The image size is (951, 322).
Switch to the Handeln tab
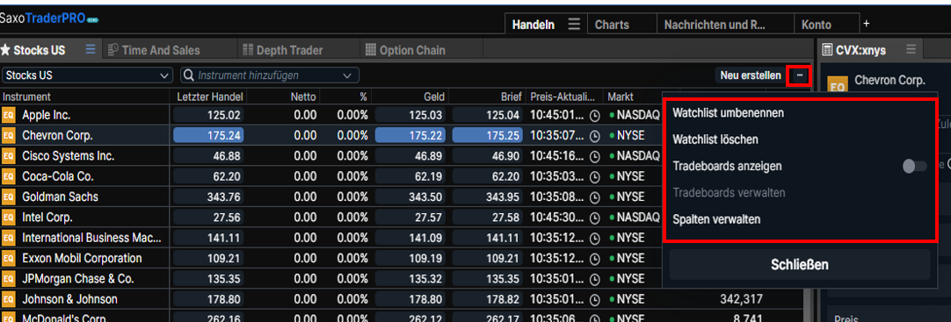(x=534, y=25)
